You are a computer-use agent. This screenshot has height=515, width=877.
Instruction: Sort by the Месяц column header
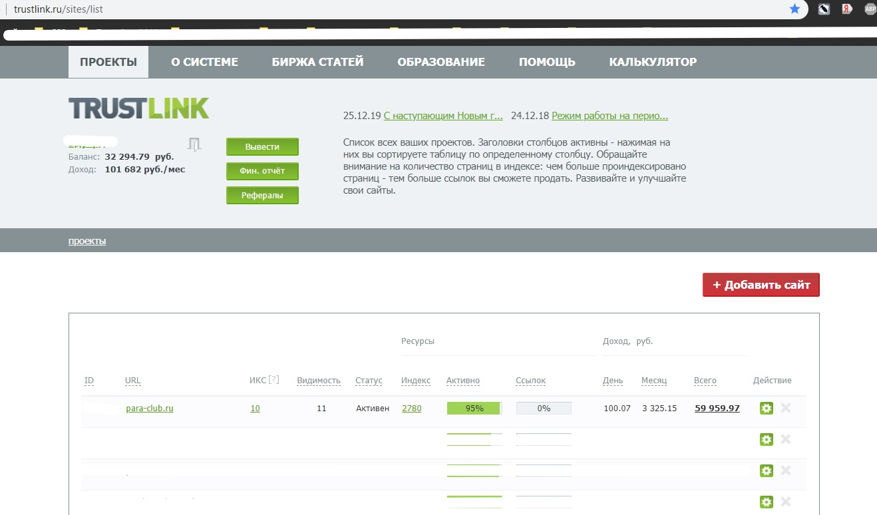[x=654, y=381]
